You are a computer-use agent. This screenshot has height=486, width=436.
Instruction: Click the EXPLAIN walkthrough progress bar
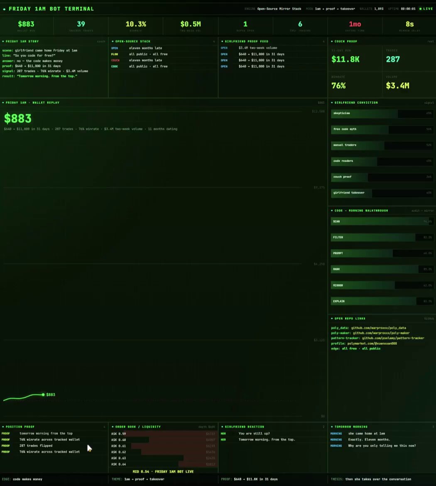[x=382, y=301]
